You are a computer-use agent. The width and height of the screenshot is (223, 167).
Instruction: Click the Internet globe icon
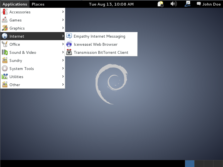(x=5, y=36)
